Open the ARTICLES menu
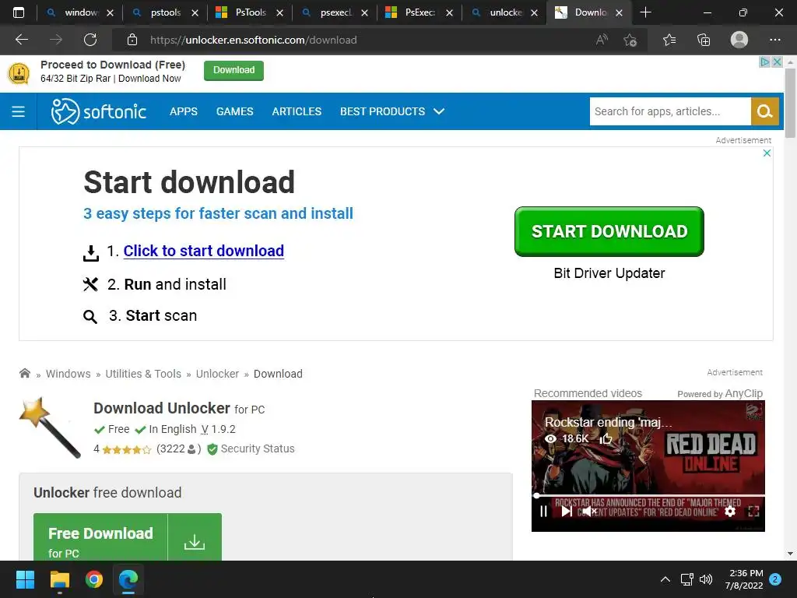The height and width of the screenshot is (598, 797). (297, 111)
